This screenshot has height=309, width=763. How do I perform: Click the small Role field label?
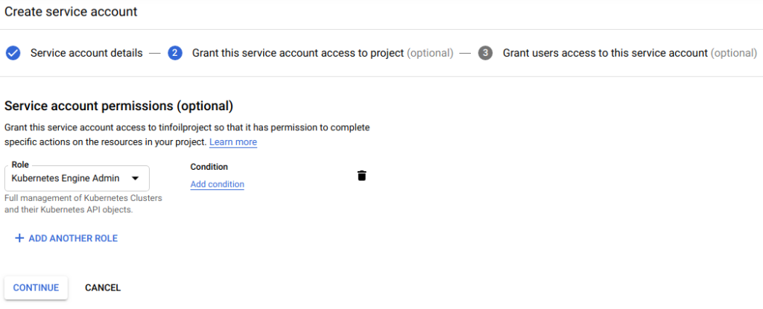click(20, 164)
